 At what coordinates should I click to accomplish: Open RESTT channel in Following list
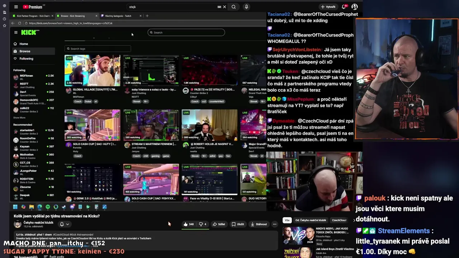[33, 85]
